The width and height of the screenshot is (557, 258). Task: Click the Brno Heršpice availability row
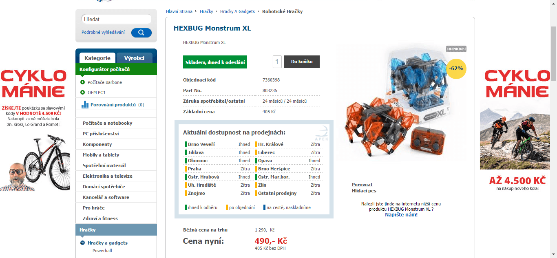click(288, 169)
